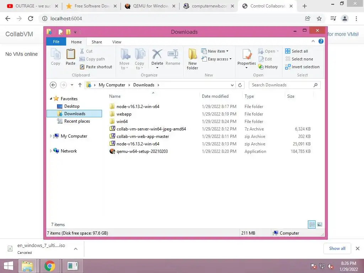Open the New item dropdown
Screen dimensions: 364x273
point(215,51)
